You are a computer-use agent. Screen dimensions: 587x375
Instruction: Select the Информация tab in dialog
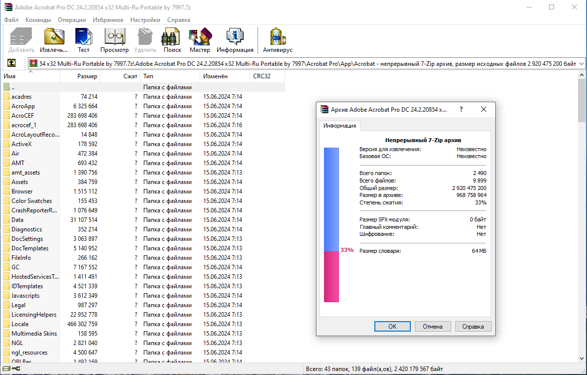click(x=339, y=126)
